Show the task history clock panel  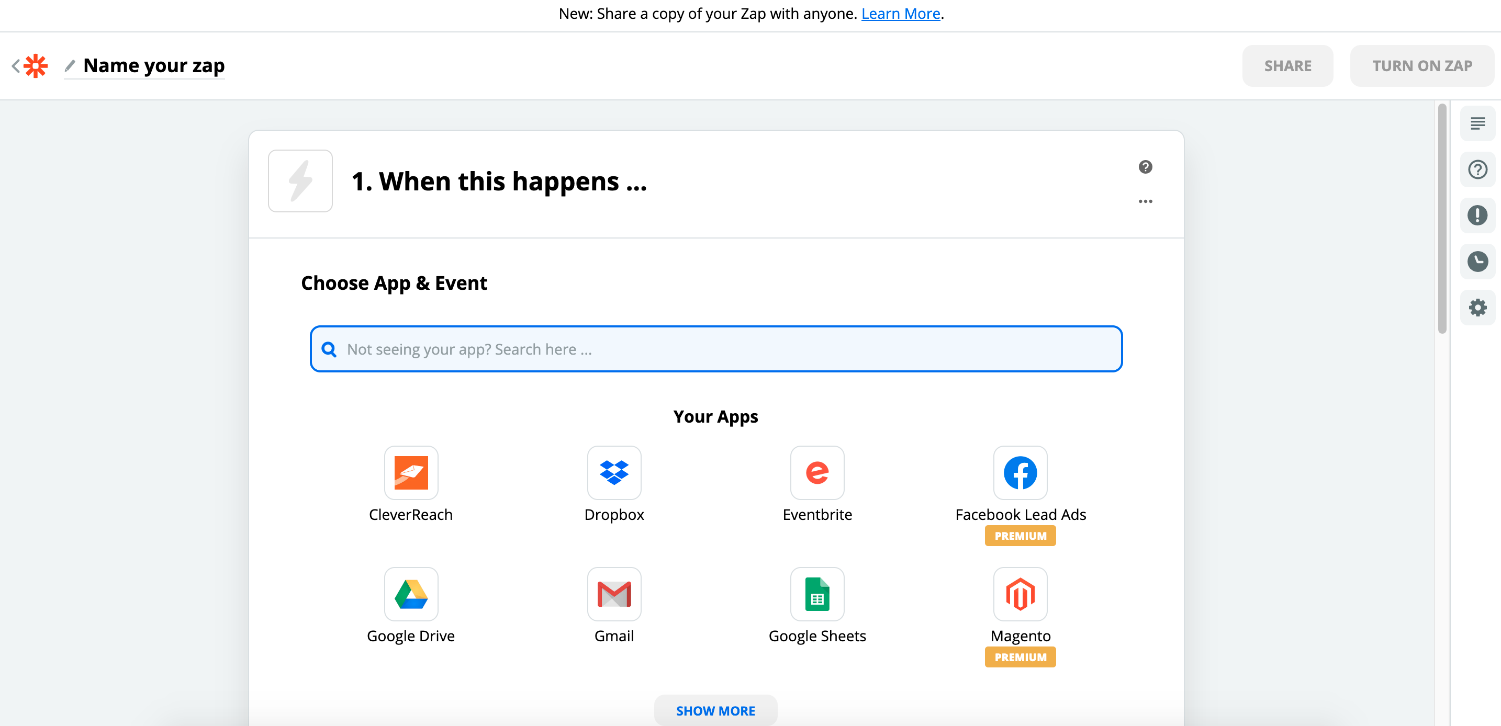(x=1477, y=262)
